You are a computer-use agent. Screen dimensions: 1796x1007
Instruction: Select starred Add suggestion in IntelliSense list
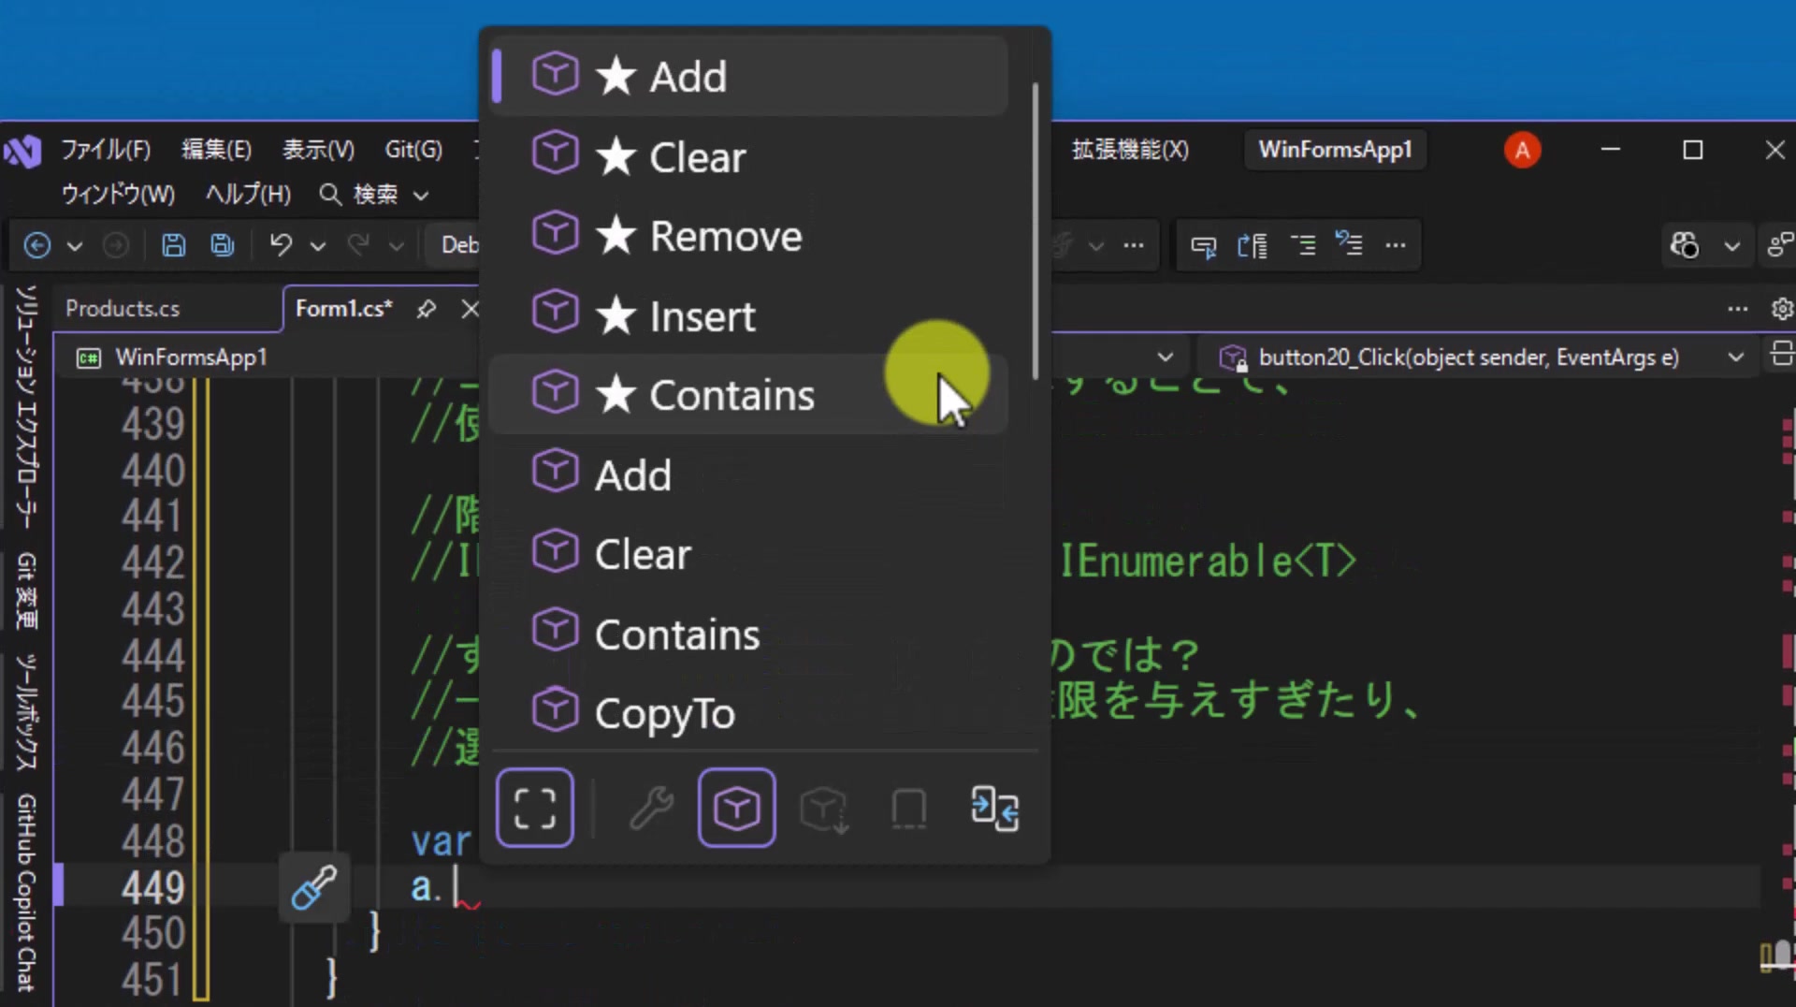click(748, 76)
